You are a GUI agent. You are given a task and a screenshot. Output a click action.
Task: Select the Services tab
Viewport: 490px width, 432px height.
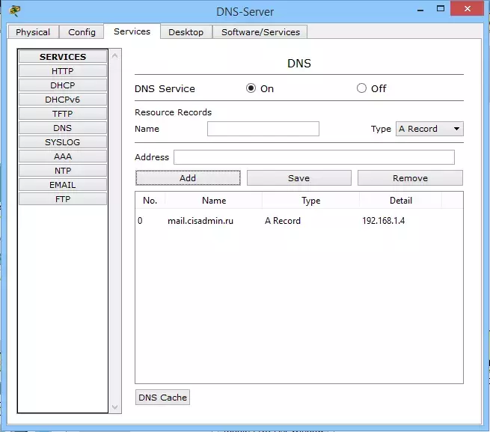tap(132, 31)
